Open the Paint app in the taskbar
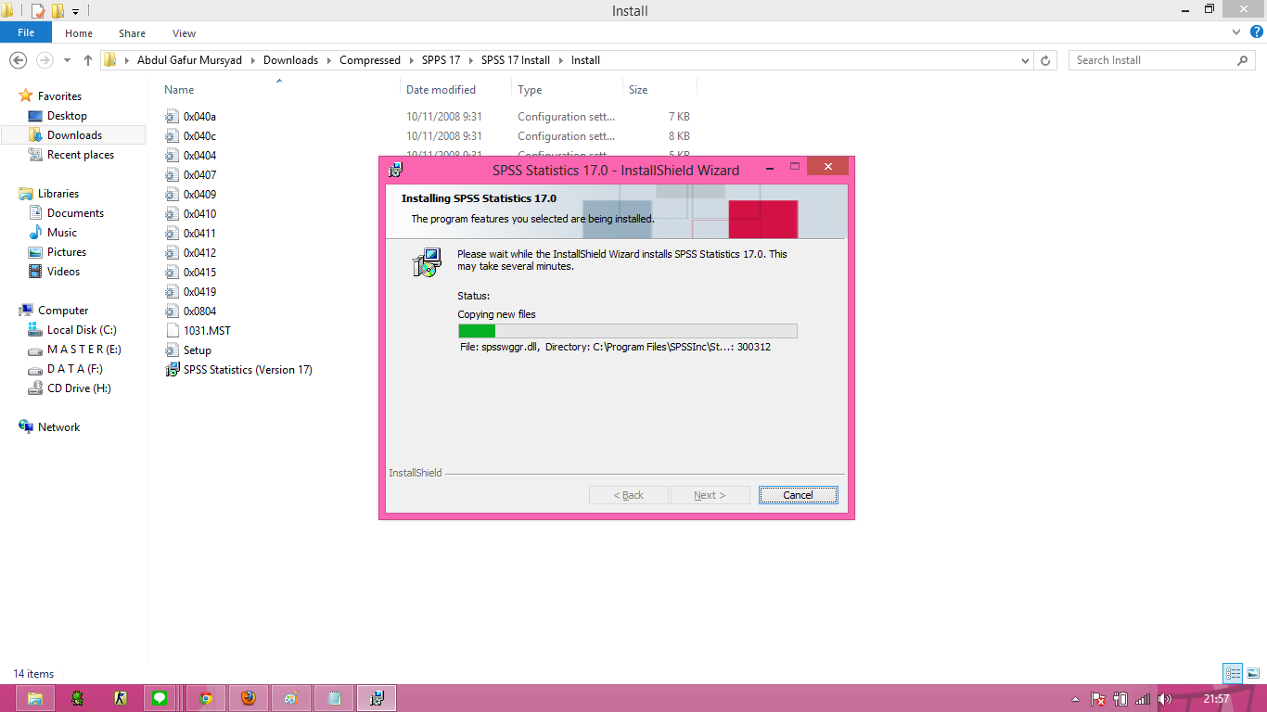The height and width of the screenshot is (712, 1267). click(290, 698)
